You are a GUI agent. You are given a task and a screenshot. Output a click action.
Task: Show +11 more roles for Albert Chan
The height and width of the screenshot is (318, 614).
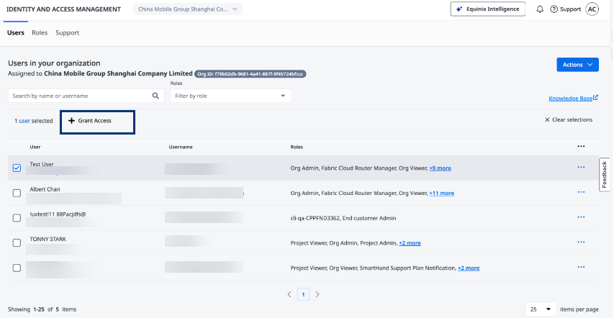442,193
